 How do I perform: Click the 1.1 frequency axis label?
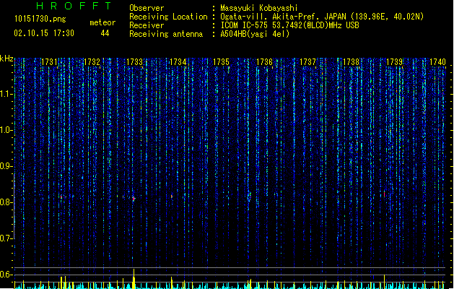tap(6, 94)
